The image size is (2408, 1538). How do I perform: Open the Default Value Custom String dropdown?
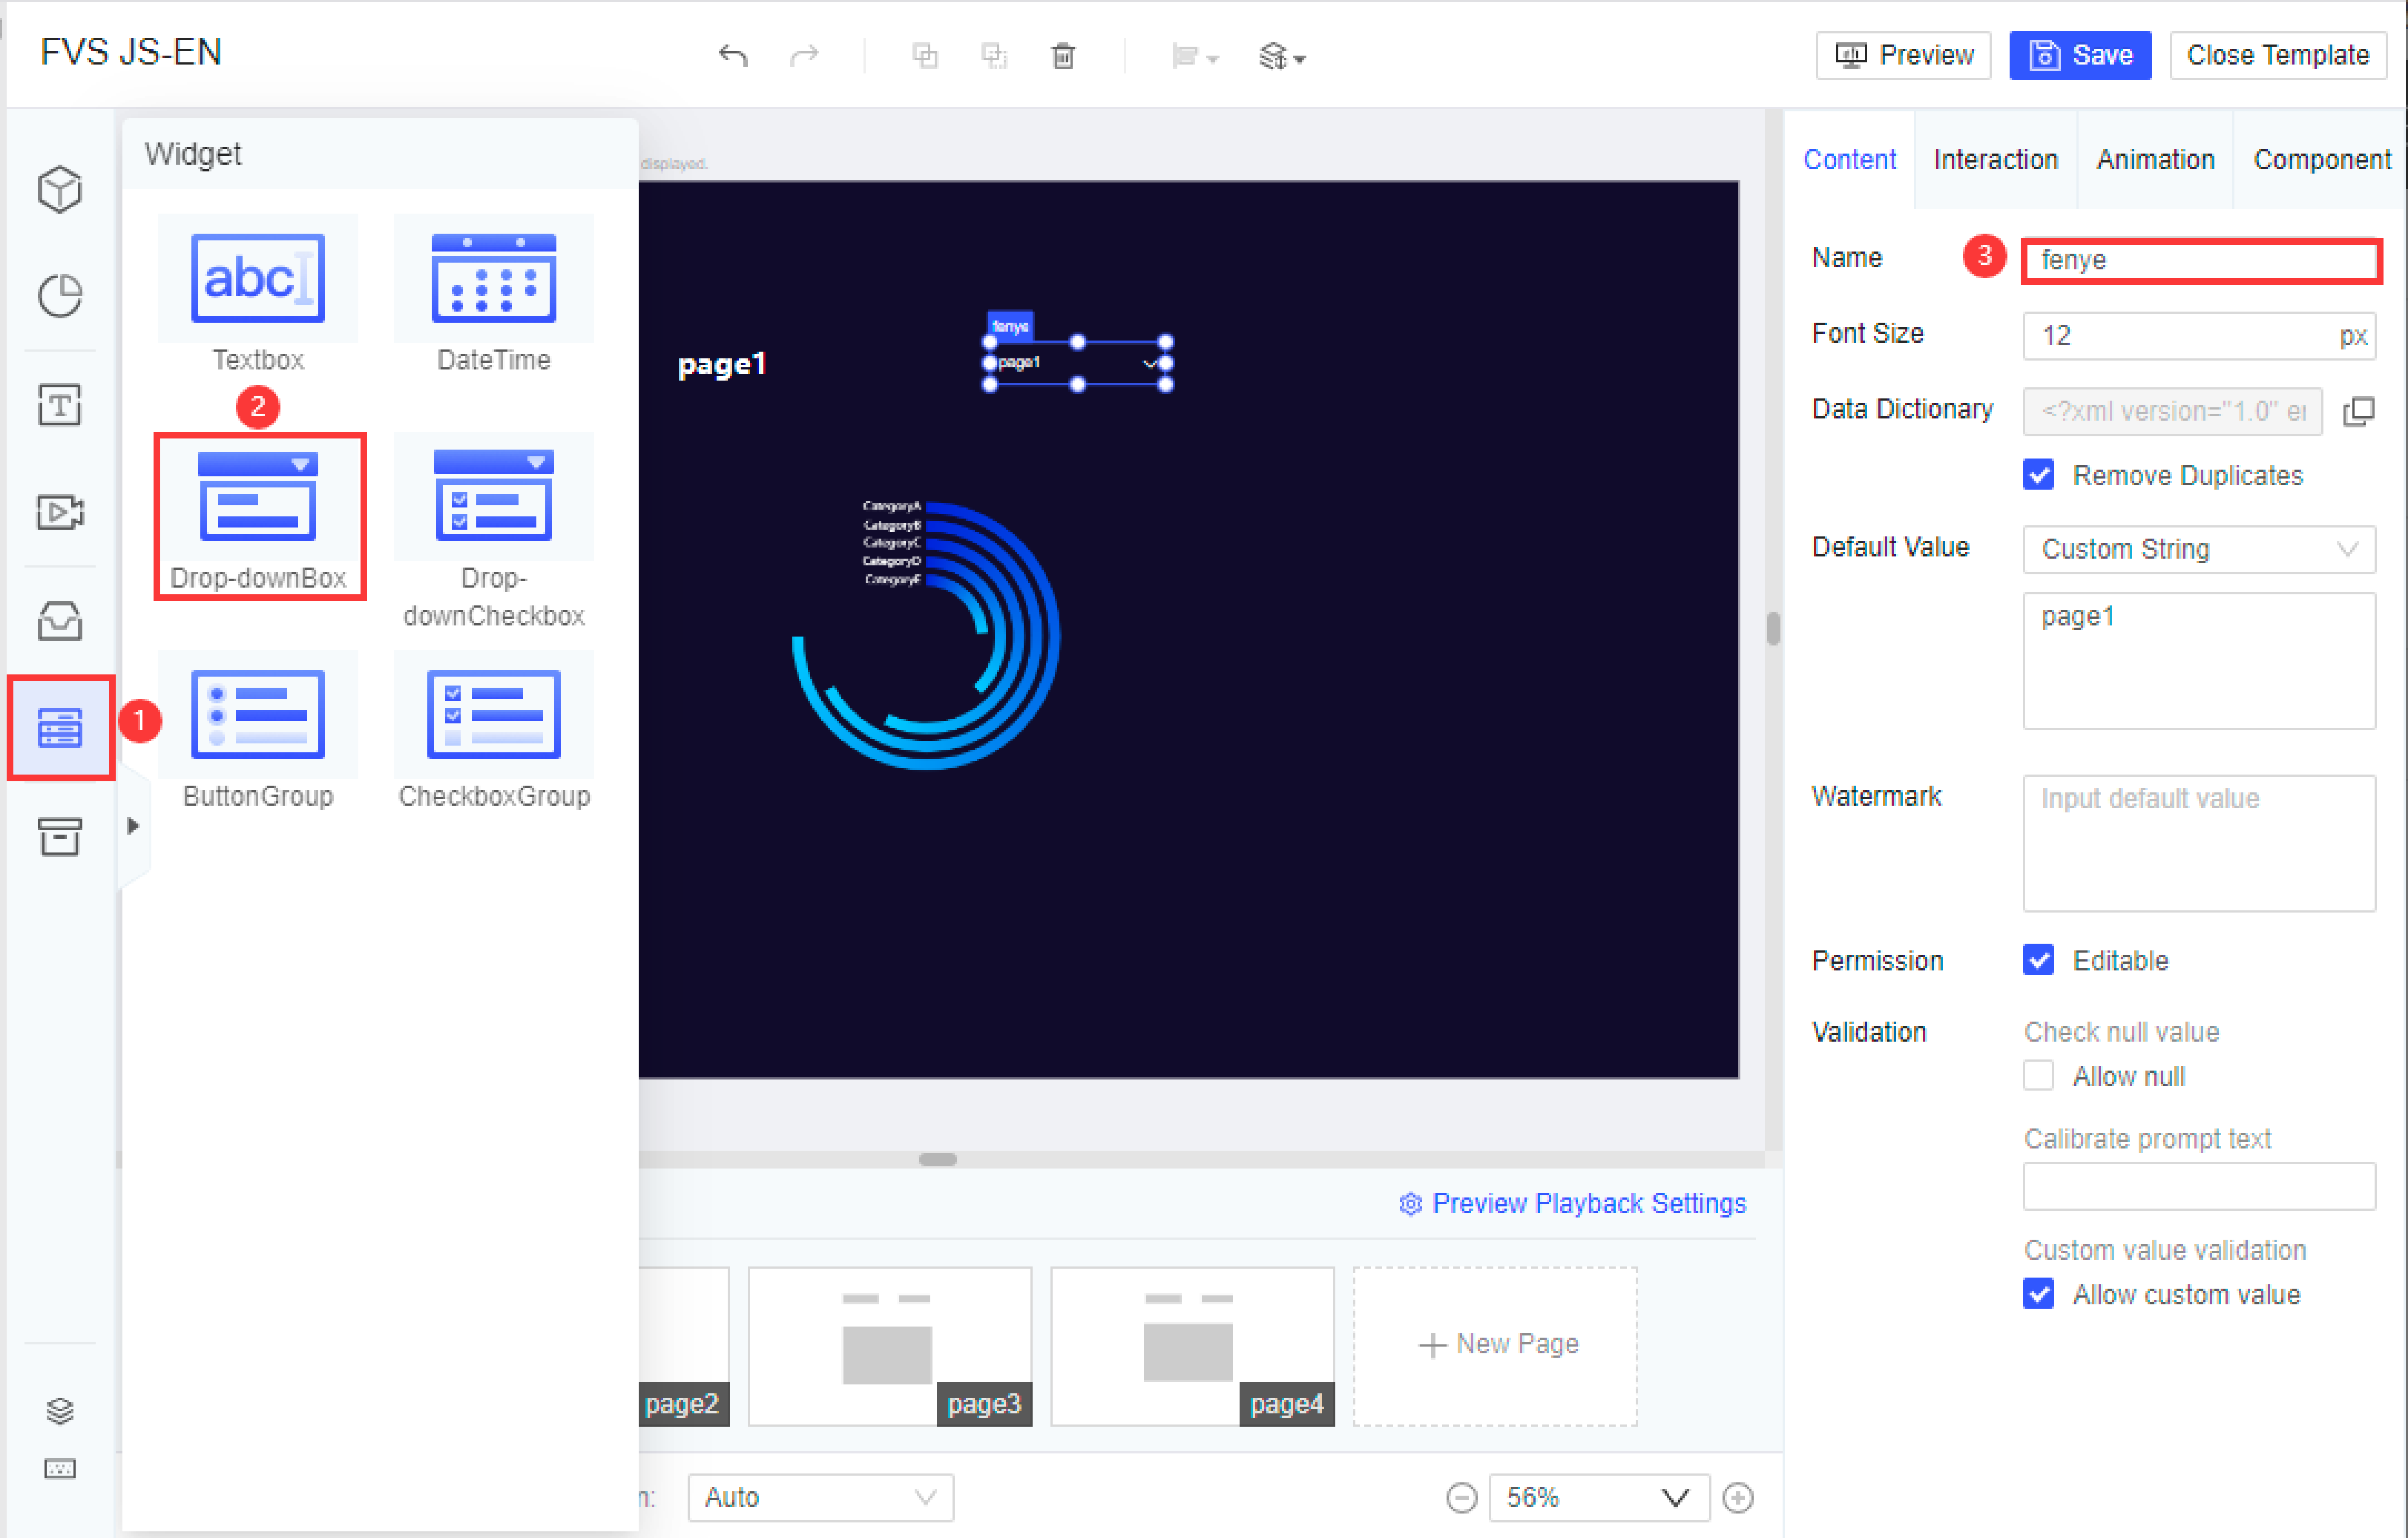[x=2199, y=549]
